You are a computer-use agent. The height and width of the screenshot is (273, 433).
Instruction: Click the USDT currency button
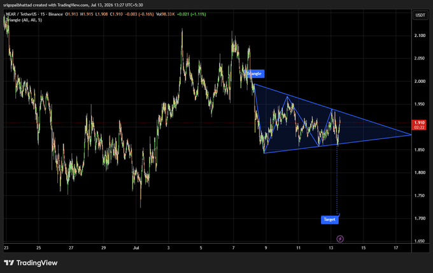pyautogui.click(x=420, y=15)
